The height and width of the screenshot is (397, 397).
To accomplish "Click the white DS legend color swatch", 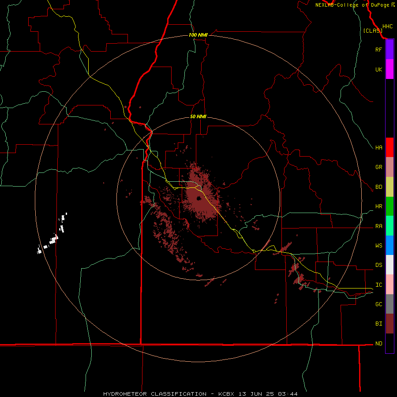I will click(390, 265).
